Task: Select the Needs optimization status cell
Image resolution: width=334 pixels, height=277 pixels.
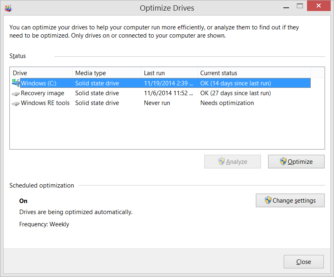Action: coord(227,103)
